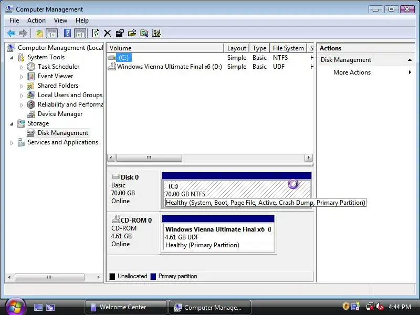Click the blue Primary partition legend swatch

pos(153,277)
